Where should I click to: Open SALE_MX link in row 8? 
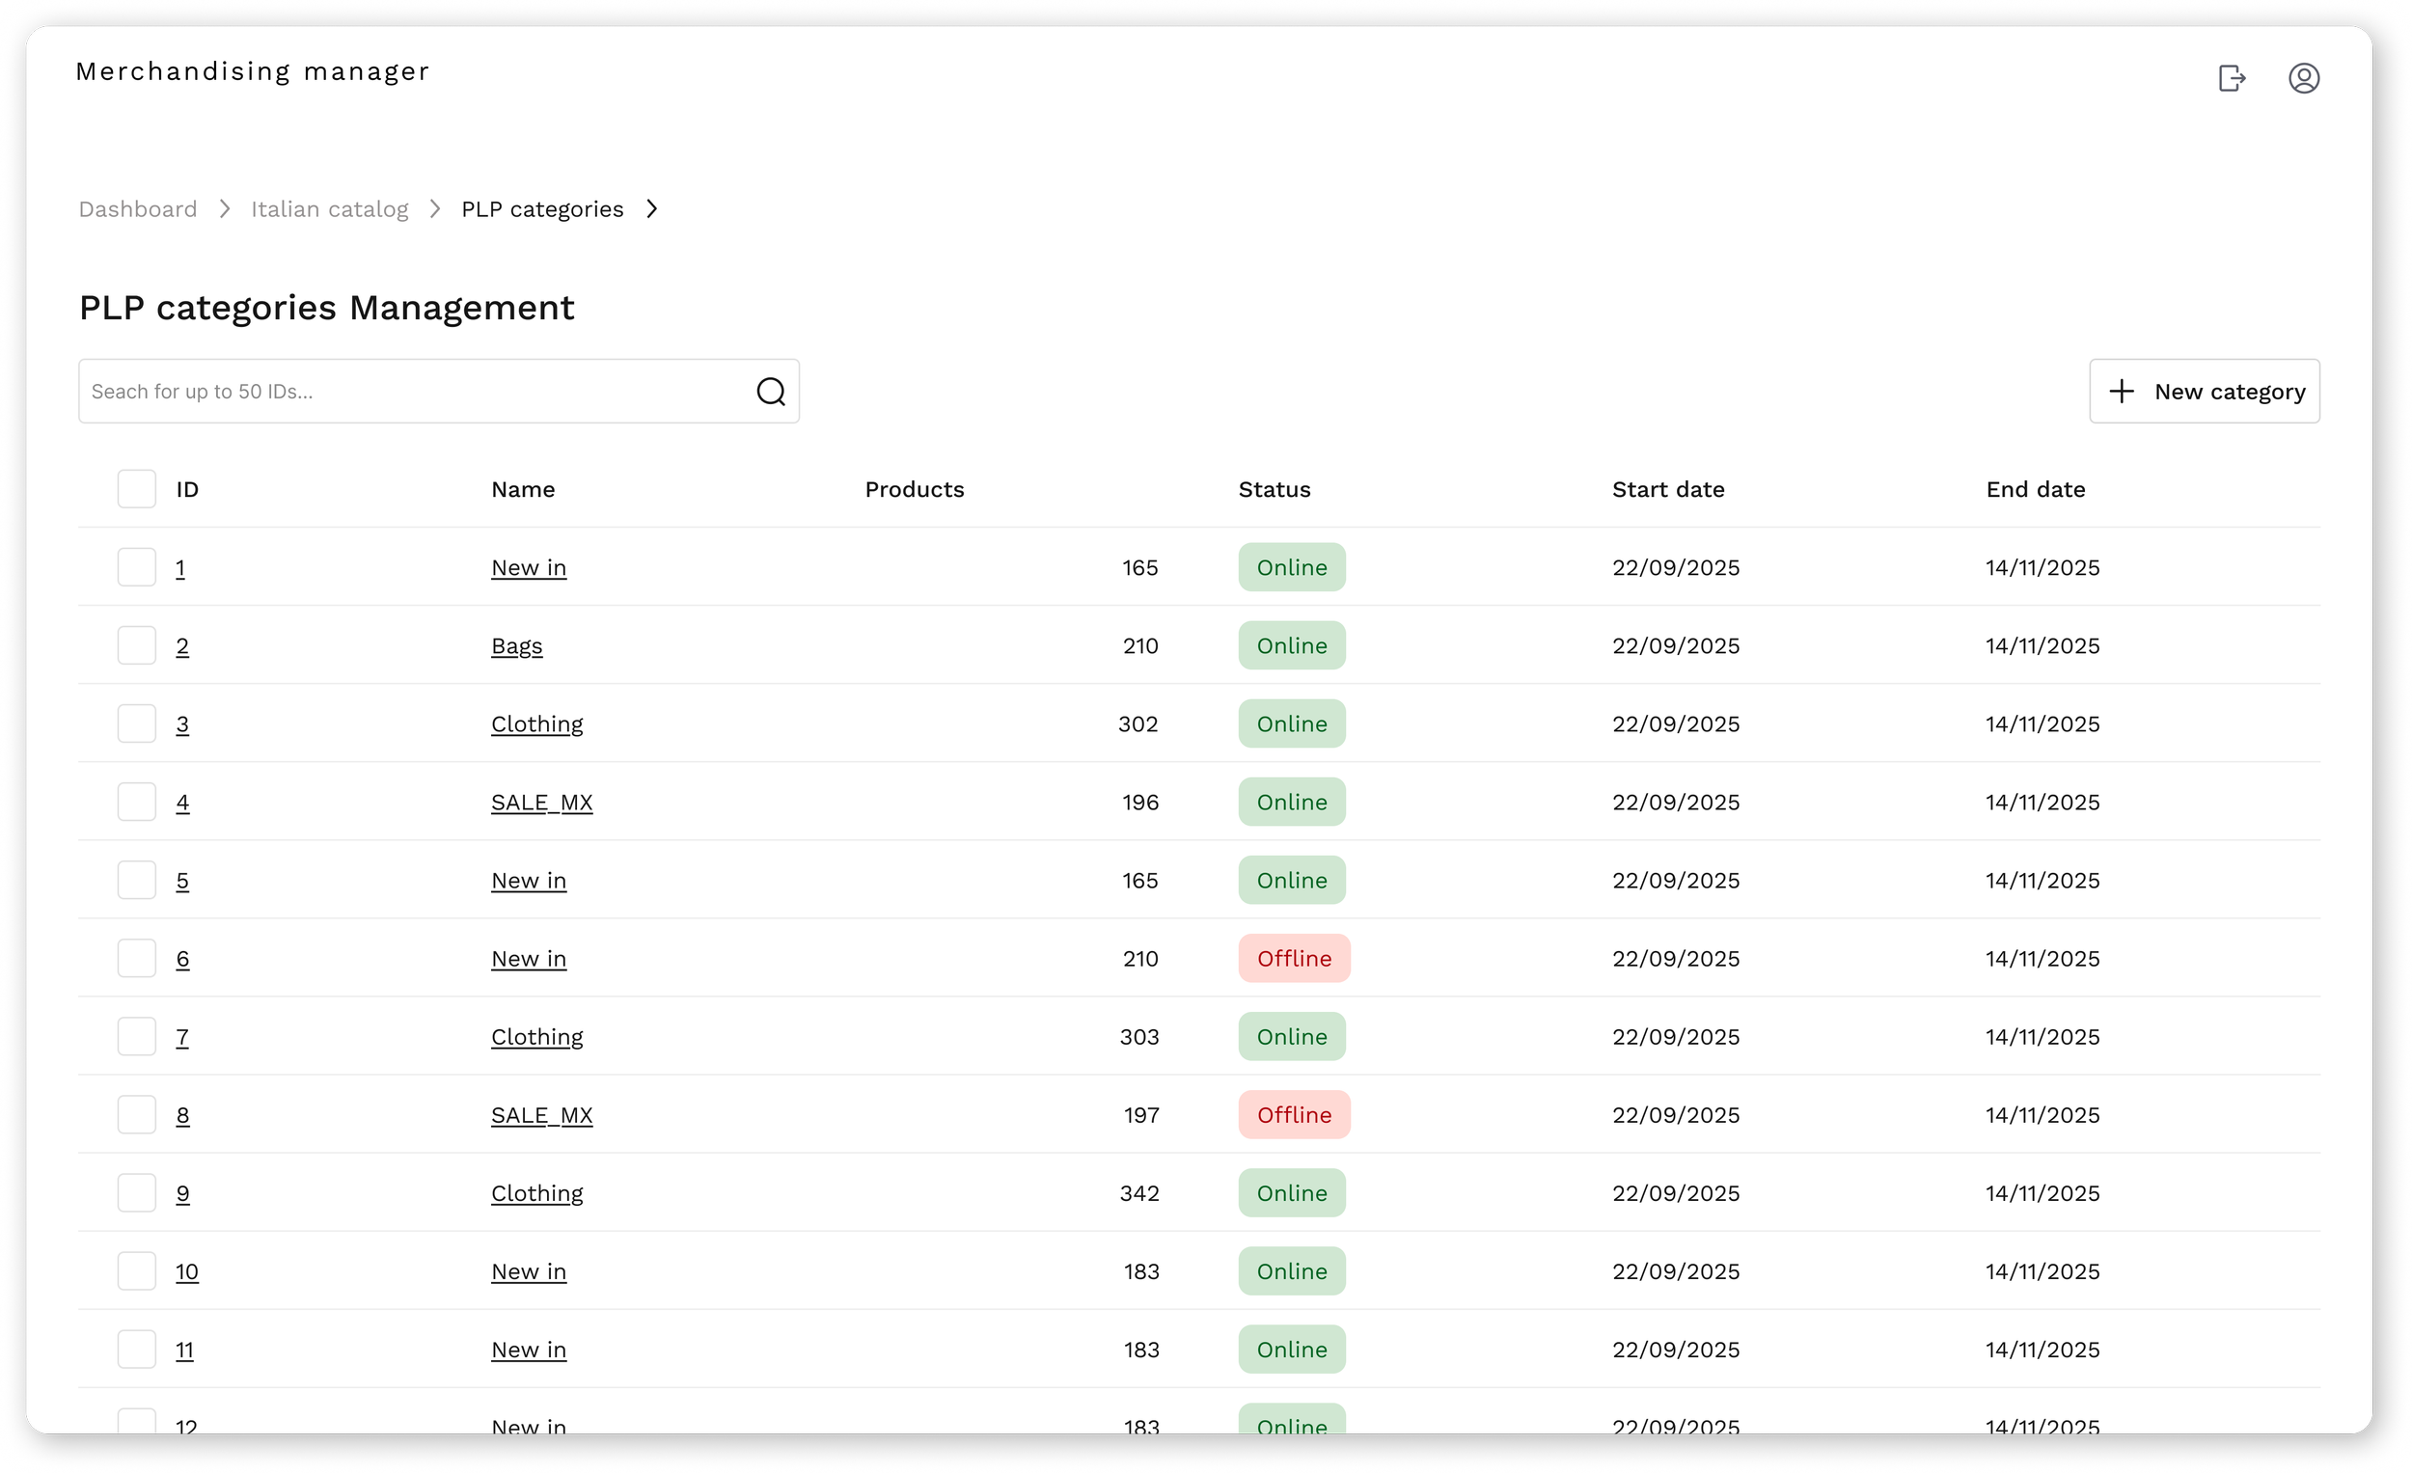[541, 1115]
